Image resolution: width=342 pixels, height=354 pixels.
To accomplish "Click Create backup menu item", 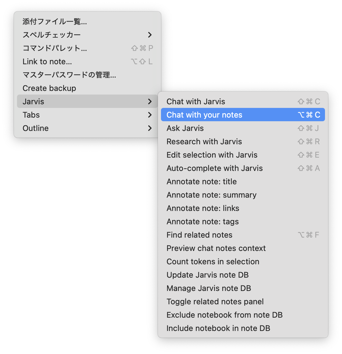I will coord(49,88).
